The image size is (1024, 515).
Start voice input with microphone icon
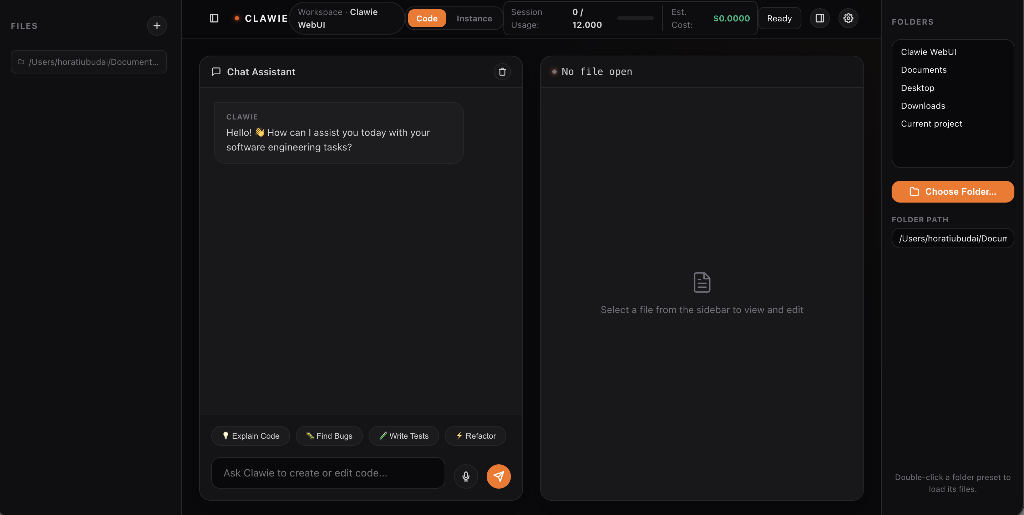(466, 476)
